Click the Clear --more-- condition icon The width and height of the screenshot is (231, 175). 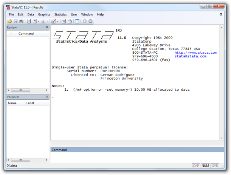(x=85, y=21)
